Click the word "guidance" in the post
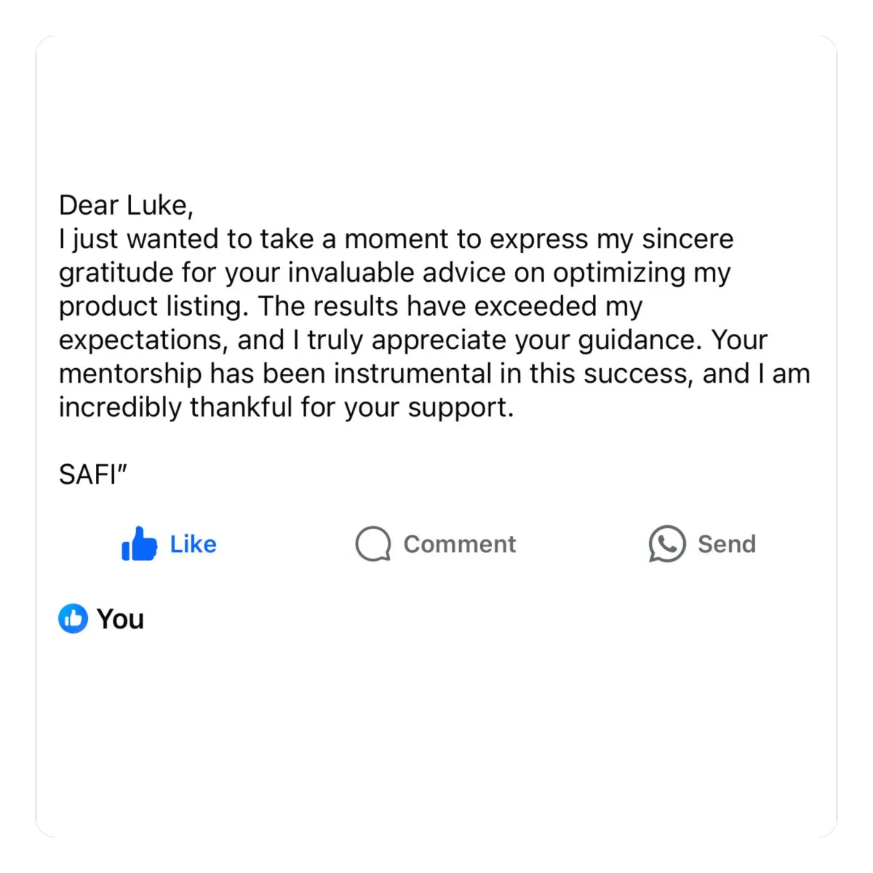Image resolution: width=873 pixels, height=873 pixels. click(x=637, y=340)
